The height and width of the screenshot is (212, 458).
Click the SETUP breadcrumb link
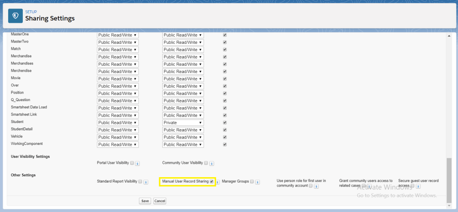pos(31,13)
